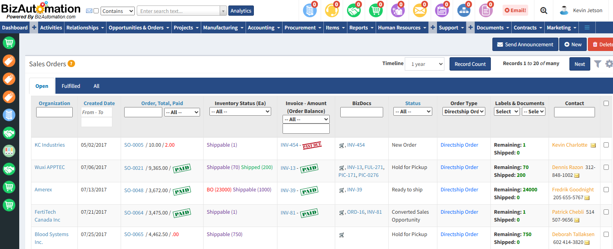The image size is (613, 249).
Task: Open the Invoice Amount All dropdown
Action: pos(306,119)
